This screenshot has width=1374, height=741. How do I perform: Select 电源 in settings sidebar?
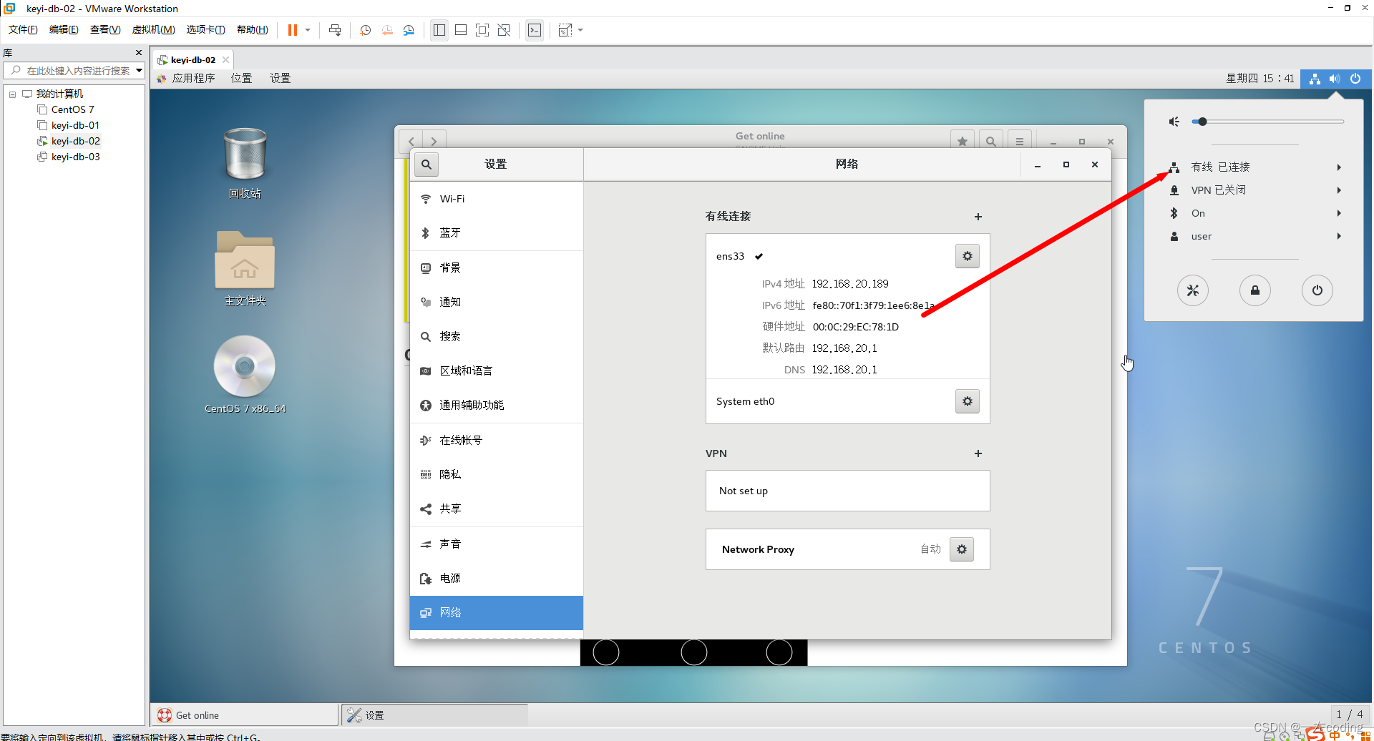[497, 578]
